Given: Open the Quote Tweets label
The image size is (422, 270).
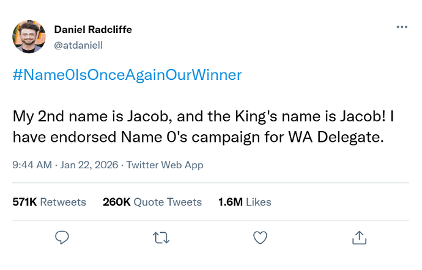Looking at the screenshot, I should pos(168,202).
